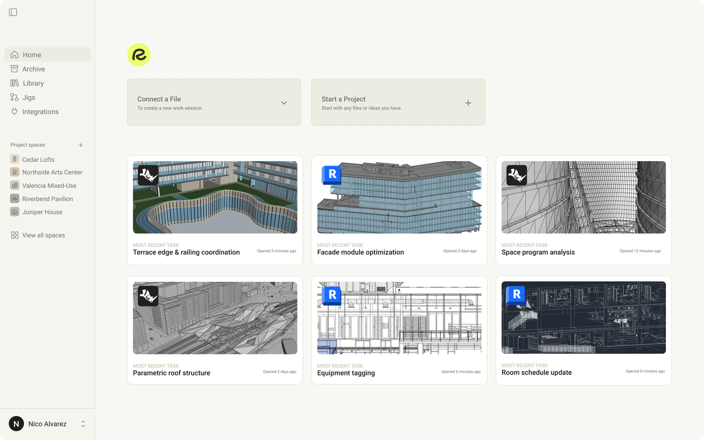Click the Valencia Mixed-Use space icon
This screenshot has width=704, height=440.
tap(15, 185)
